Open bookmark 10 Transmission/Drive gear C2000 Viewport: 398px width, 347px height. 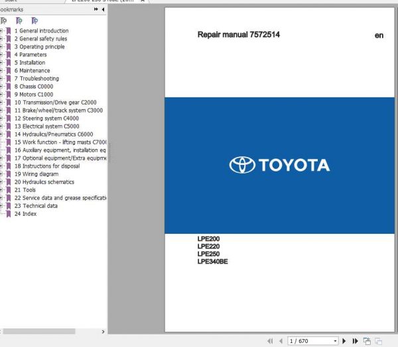click(55, 103)
